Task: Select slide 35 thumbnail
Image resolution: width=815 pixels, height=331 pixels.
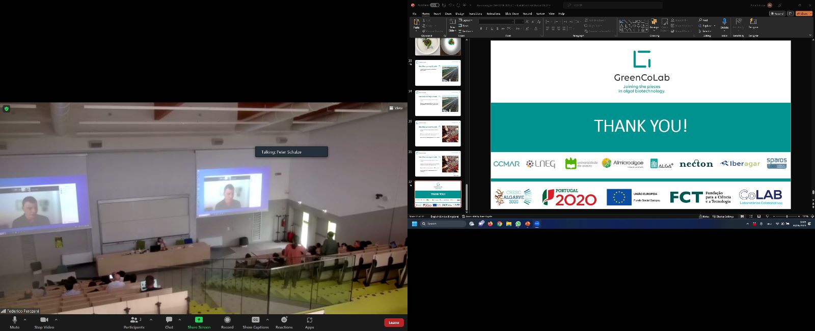Action: [438, 134]
